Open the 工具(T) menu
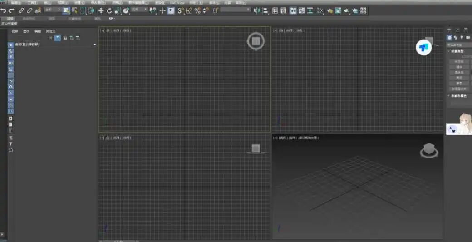This screenshot has width=472, height=242. click(x=32, y=3)
